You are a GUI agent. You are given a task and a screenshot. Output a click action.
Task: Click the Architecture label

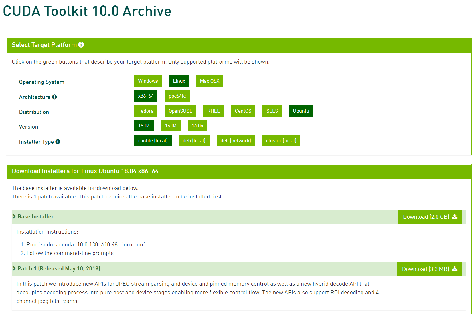pyautogui.click(x=35, y=97)
